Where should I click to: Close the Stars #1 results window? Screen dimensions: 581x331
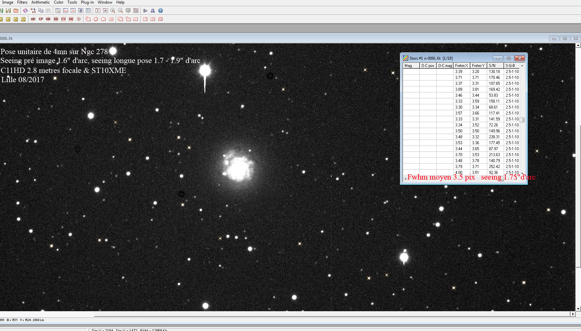coord(520,58)
